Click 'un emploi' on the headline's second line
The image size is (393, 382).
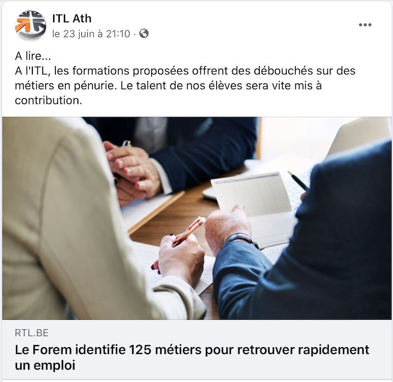click(45, 365)
